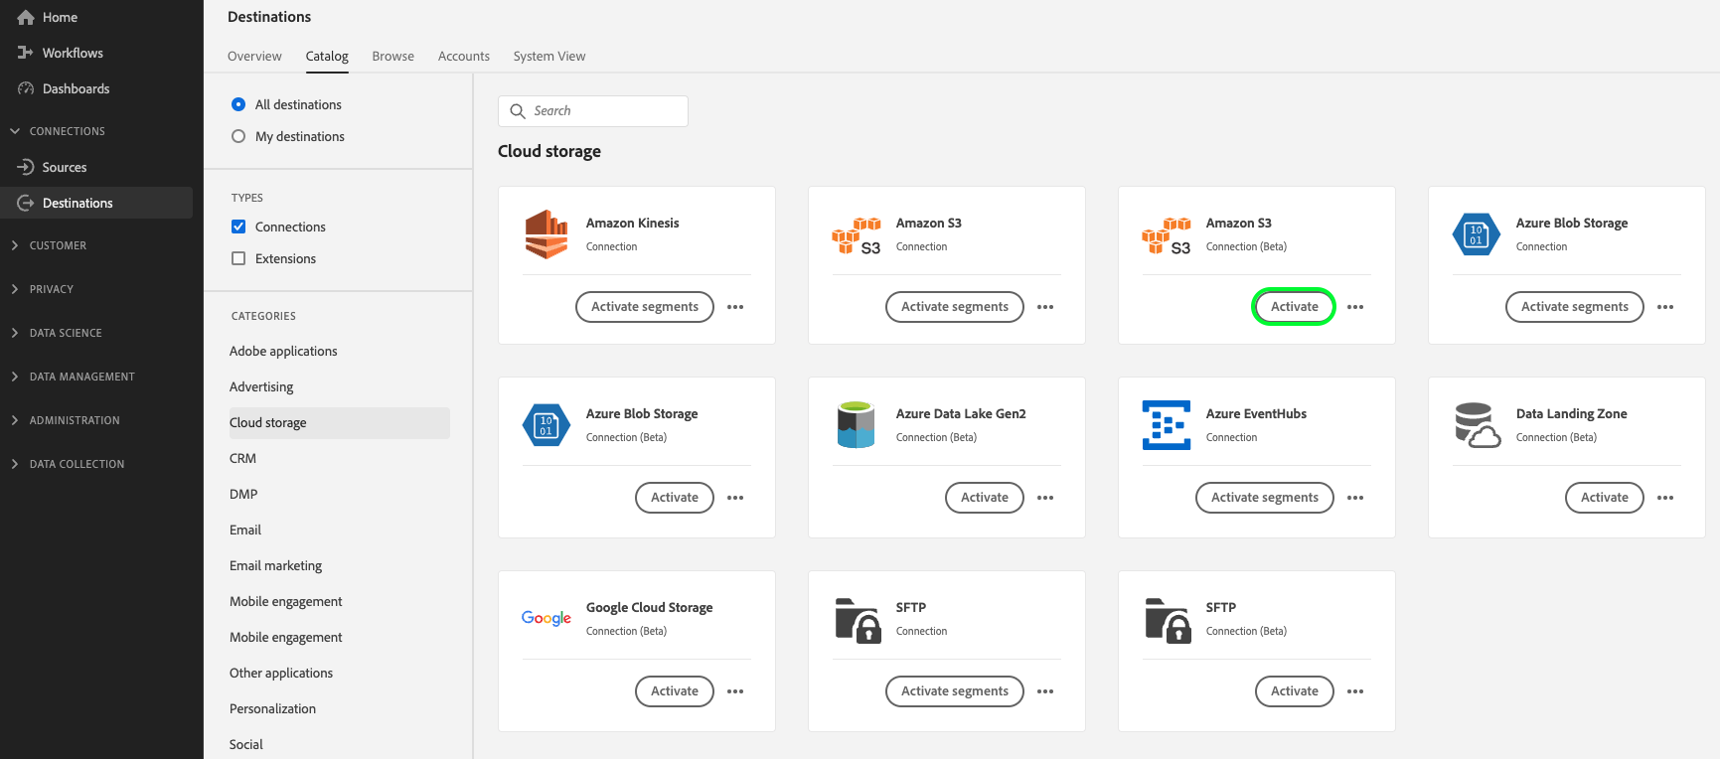
Task: Switch to the Browse tab
Action: [392, 57]
